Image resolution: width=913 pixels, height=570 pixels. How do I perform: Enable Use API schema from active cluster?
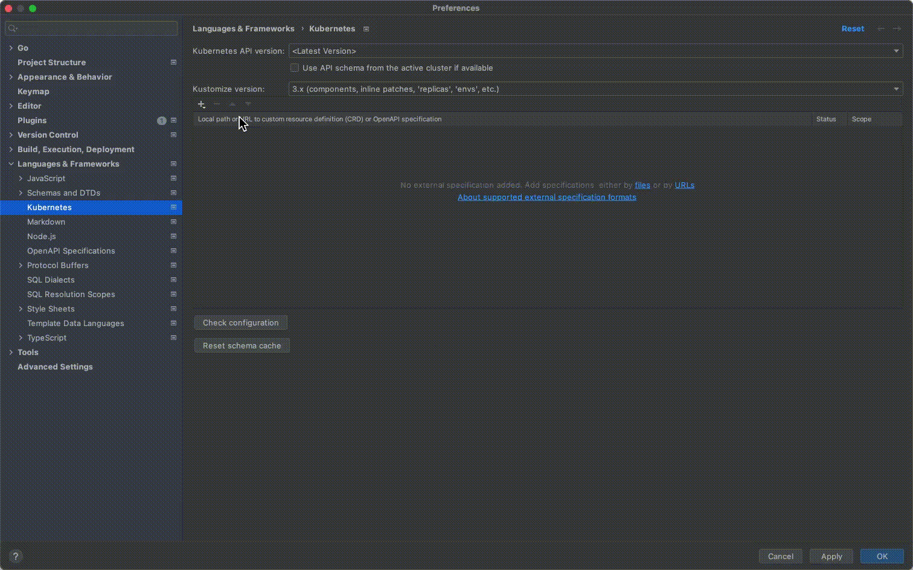pyautogui.click(x=295, y=68)
